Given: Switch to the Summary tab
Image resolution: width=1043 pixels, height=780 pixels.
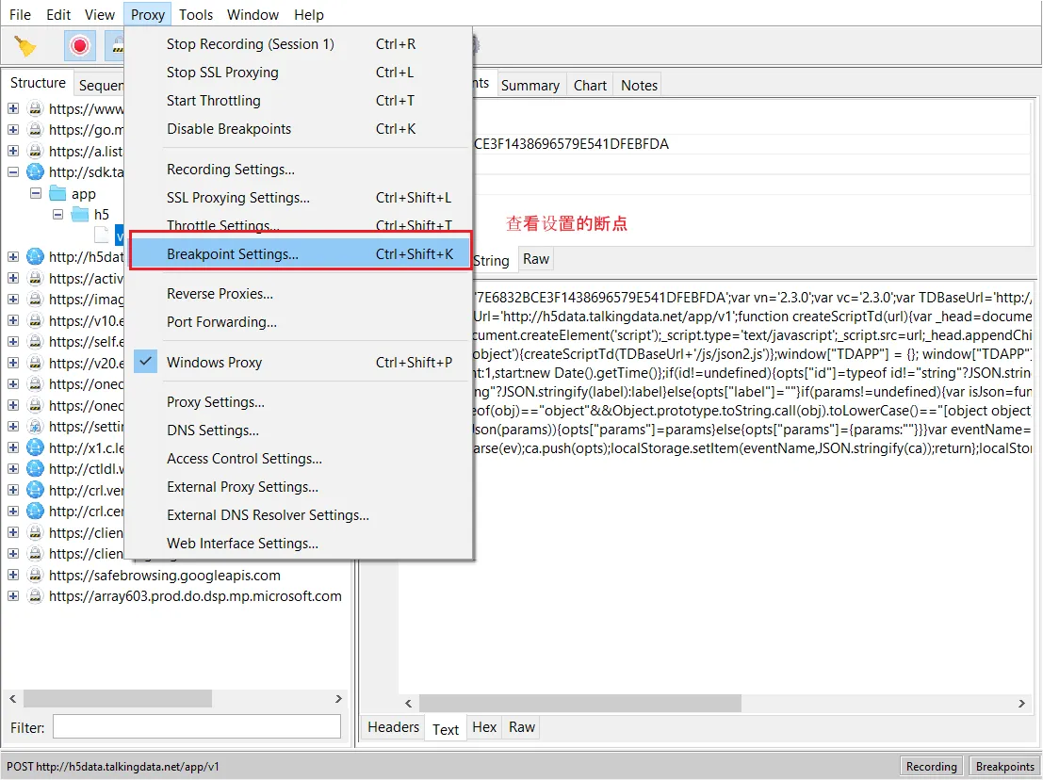Looking at the screenshot, I should click(530, 85).
